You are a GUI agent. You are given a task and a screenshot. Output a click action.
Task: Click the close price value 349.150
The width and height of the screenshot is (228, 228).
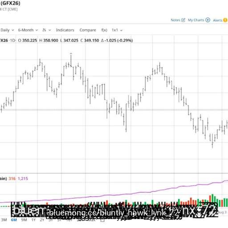pos(91,41)
